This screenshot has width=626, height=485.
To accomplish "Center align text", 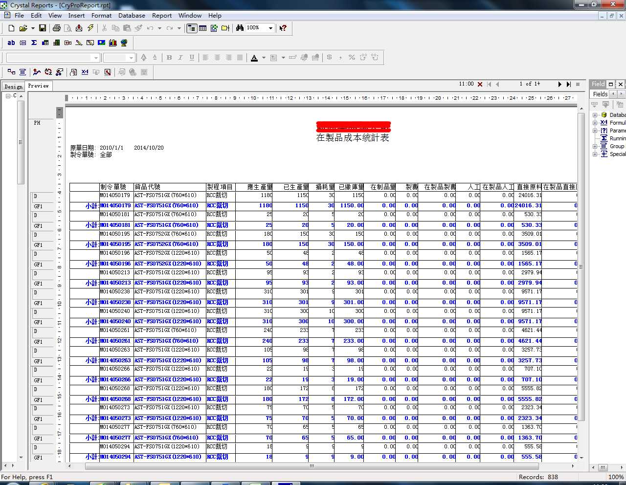I will (217, 57).
